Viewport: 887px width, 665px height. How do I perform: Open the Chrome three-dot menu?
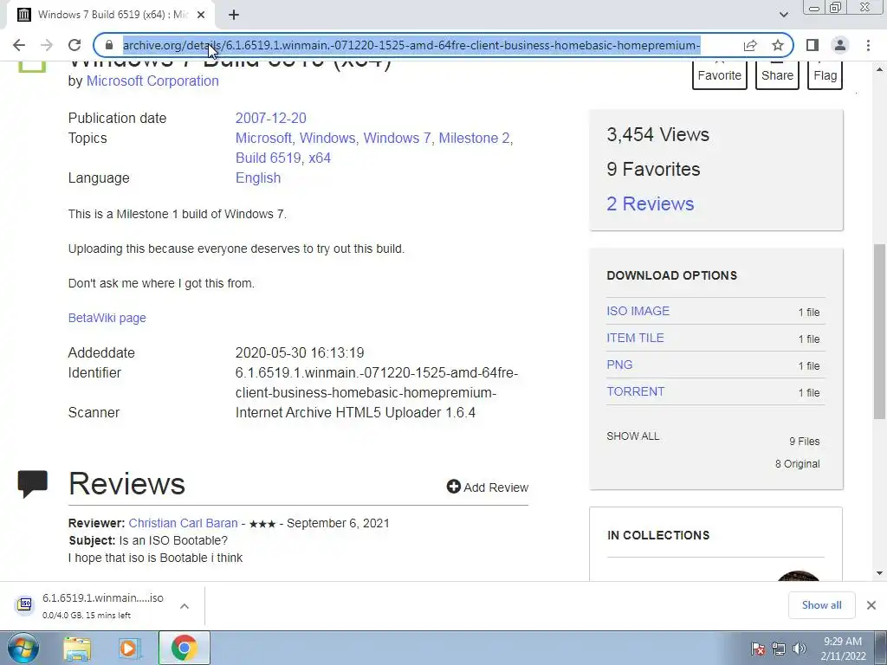coord(868,45)
